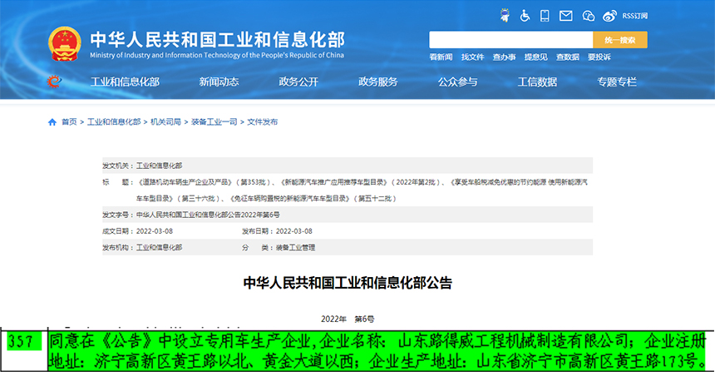
Task: Open the mobile version icon
Action: pyautogui.click(x=545, y=16)
